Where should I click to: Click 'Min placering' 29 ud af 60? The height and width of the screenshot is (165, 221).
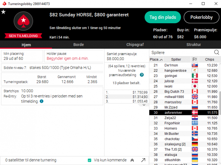click(x=13, y=58)
